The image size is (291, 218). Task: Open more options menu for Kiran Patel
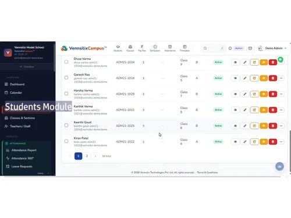tap(281, 142)
